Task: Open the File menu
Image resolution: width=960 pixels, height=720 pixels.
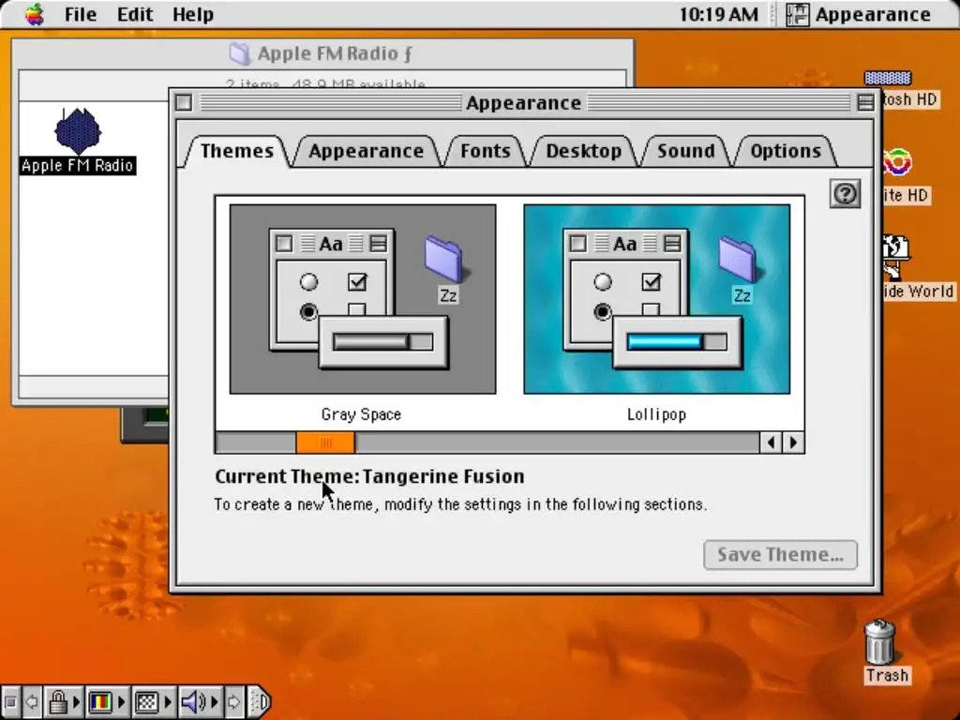Action: click(x=81, y=14)
